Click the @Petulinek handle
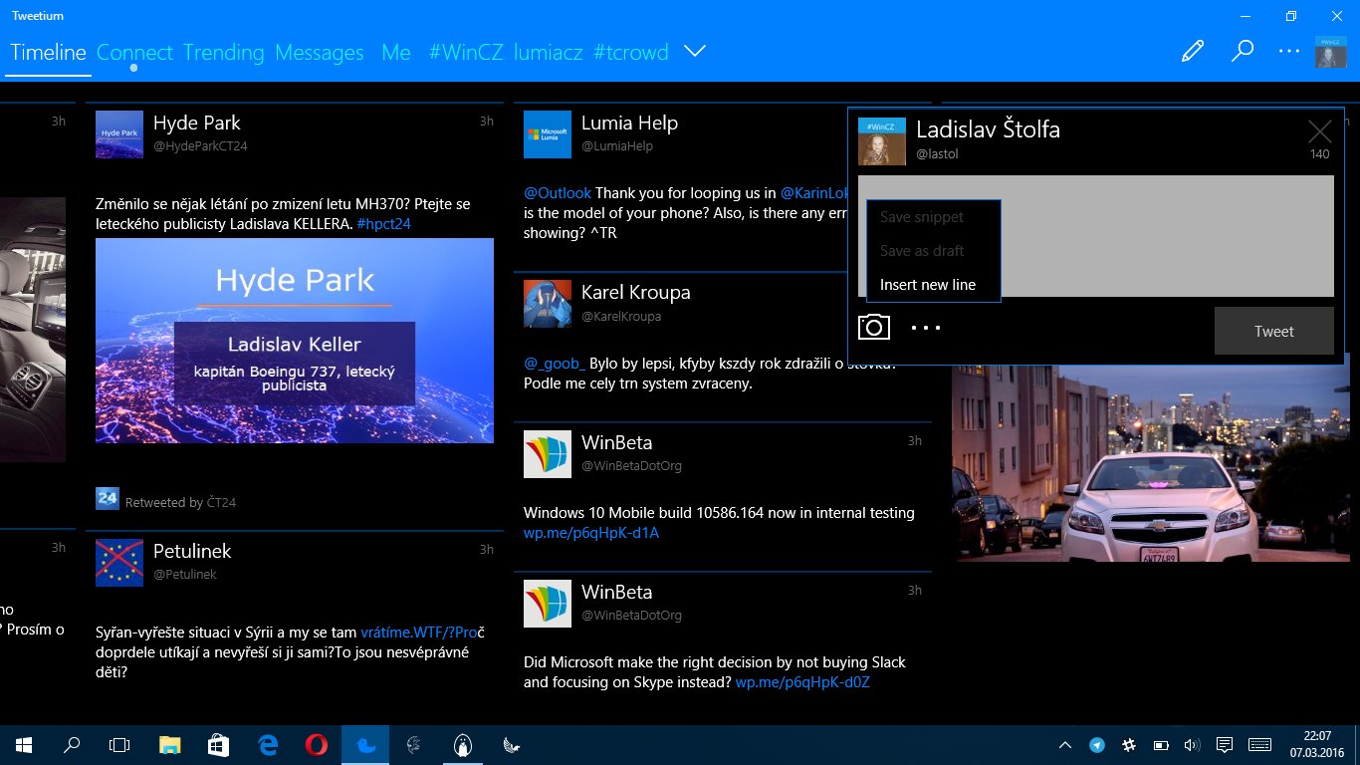This screenshot has width=1360, height=765. 184,575
